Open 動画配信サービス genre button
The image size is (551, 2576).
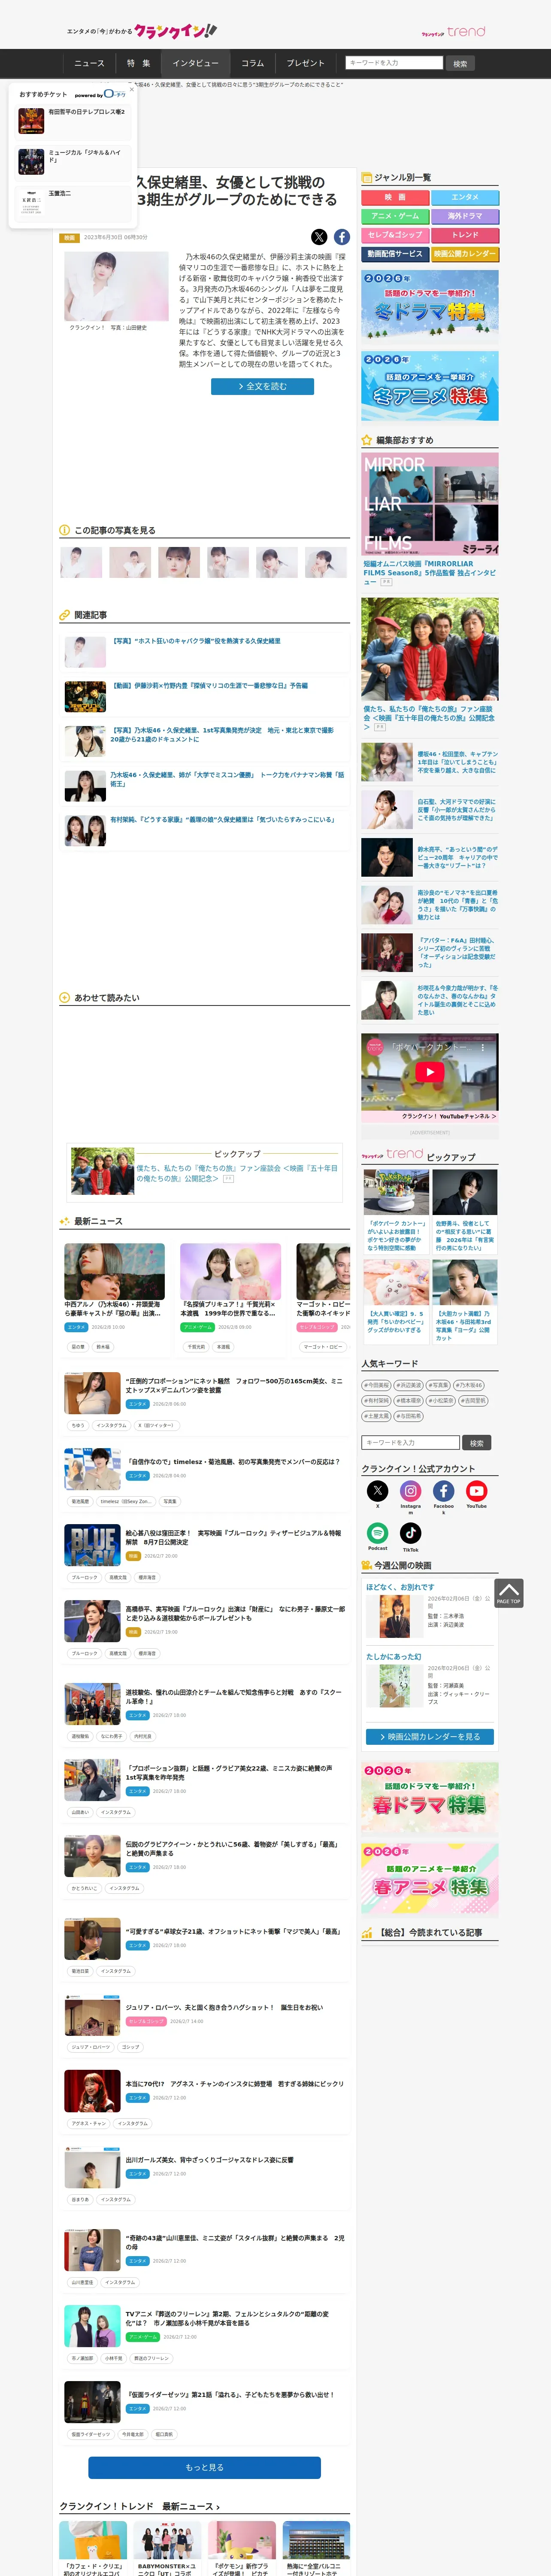coord(395,254)
